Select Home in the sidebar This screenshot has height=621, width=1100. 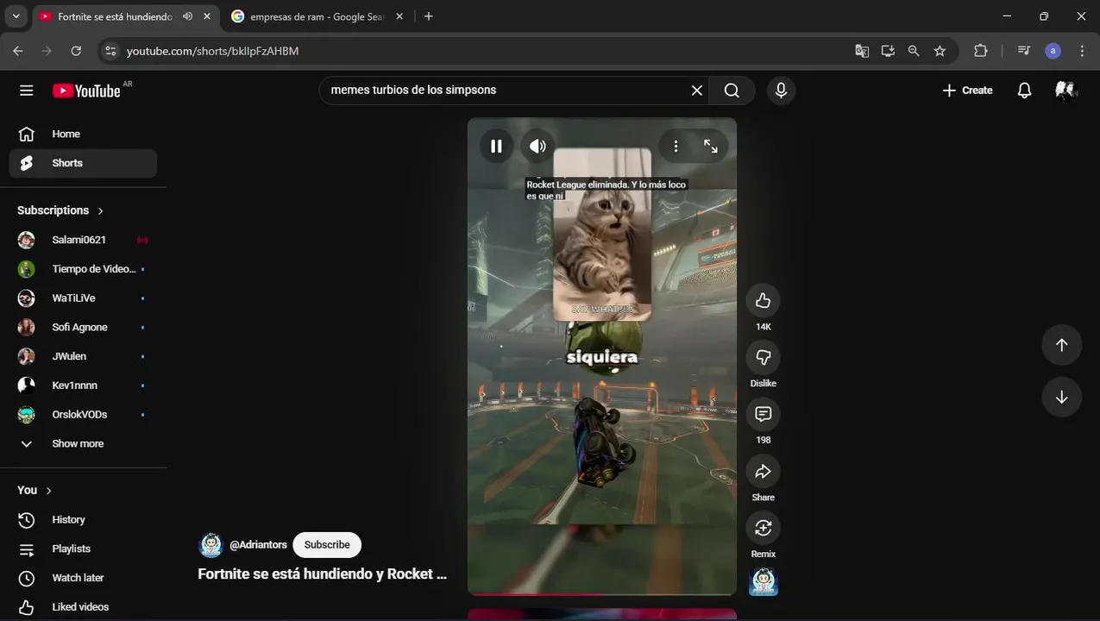pos(83,134)
